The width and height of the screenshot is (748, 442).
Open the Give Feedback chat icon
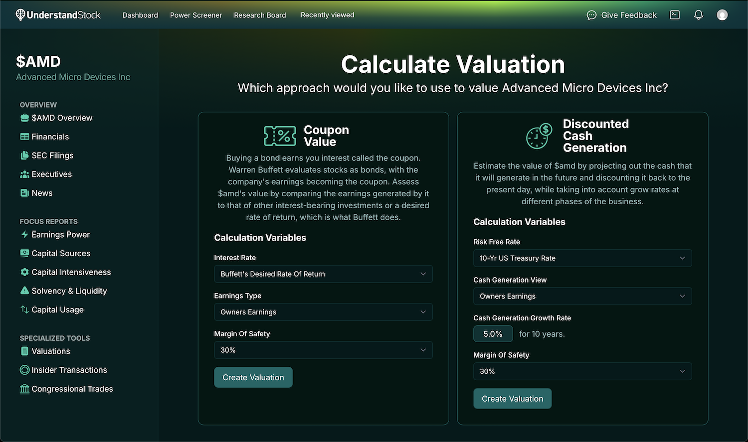click(591, 15)
